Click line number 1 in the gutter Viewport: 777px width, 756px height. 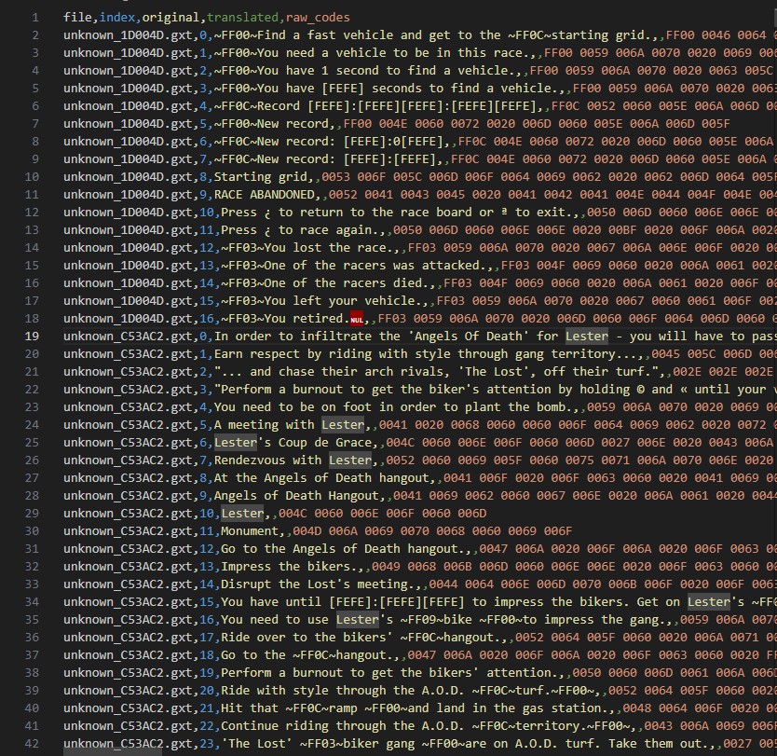34,18
